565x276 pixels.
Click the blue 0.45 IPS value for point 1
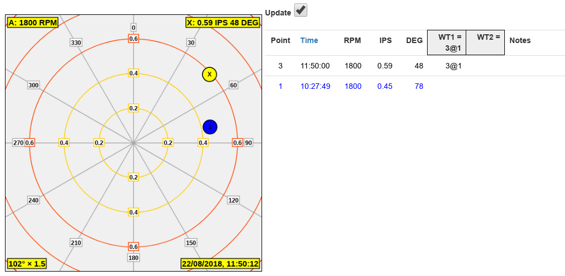(385, 86)
